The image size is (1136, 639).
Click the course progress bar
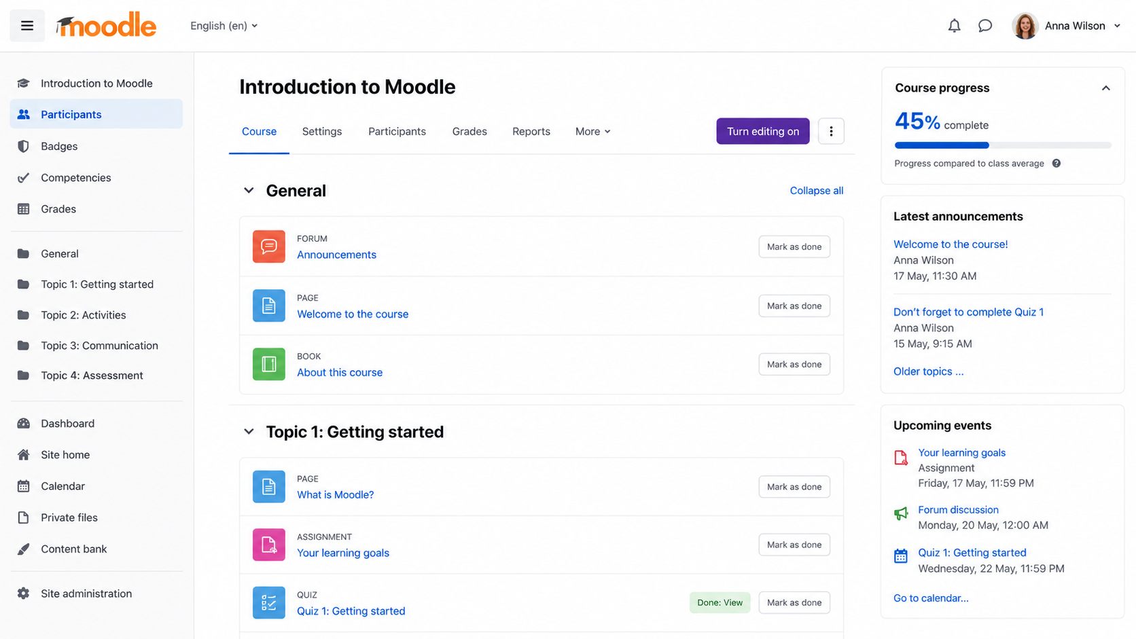[x=1003, y=145]
